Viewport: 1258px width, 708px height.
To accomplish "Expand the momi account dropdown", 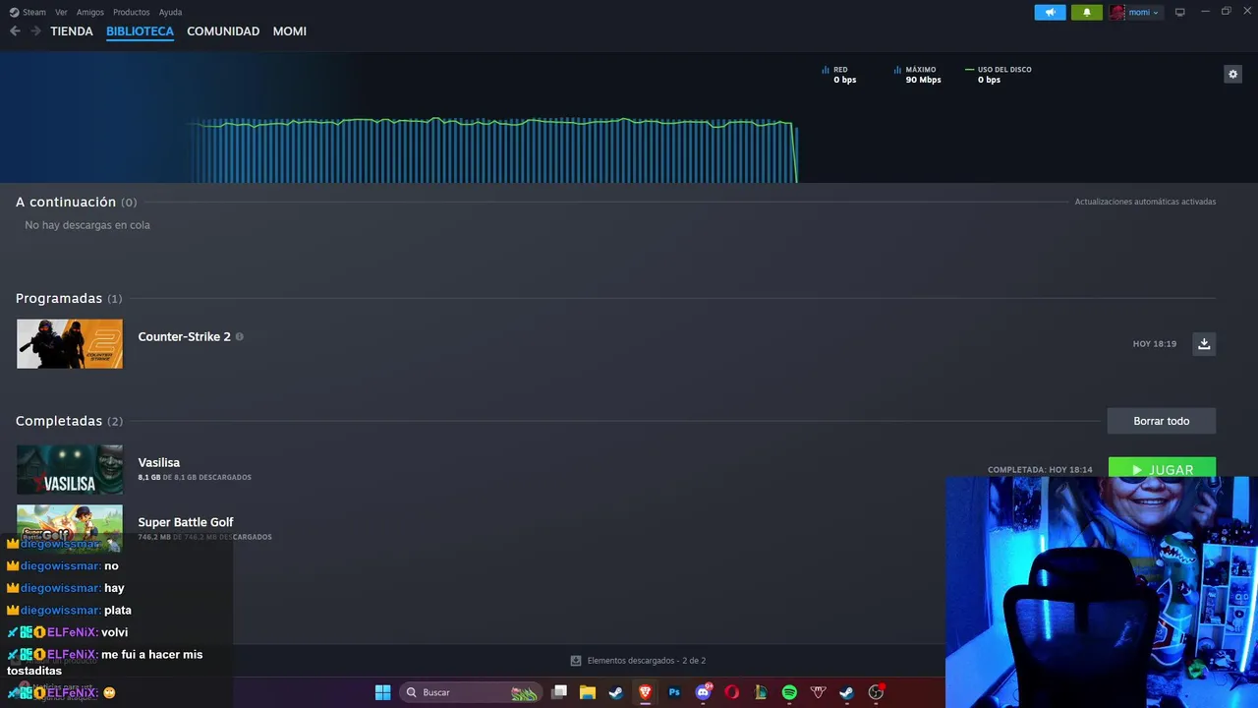I will pyautogui.click(x=1144, y=12).
